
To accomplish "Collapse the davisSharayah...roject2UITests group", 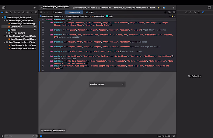I will (5, 42).
